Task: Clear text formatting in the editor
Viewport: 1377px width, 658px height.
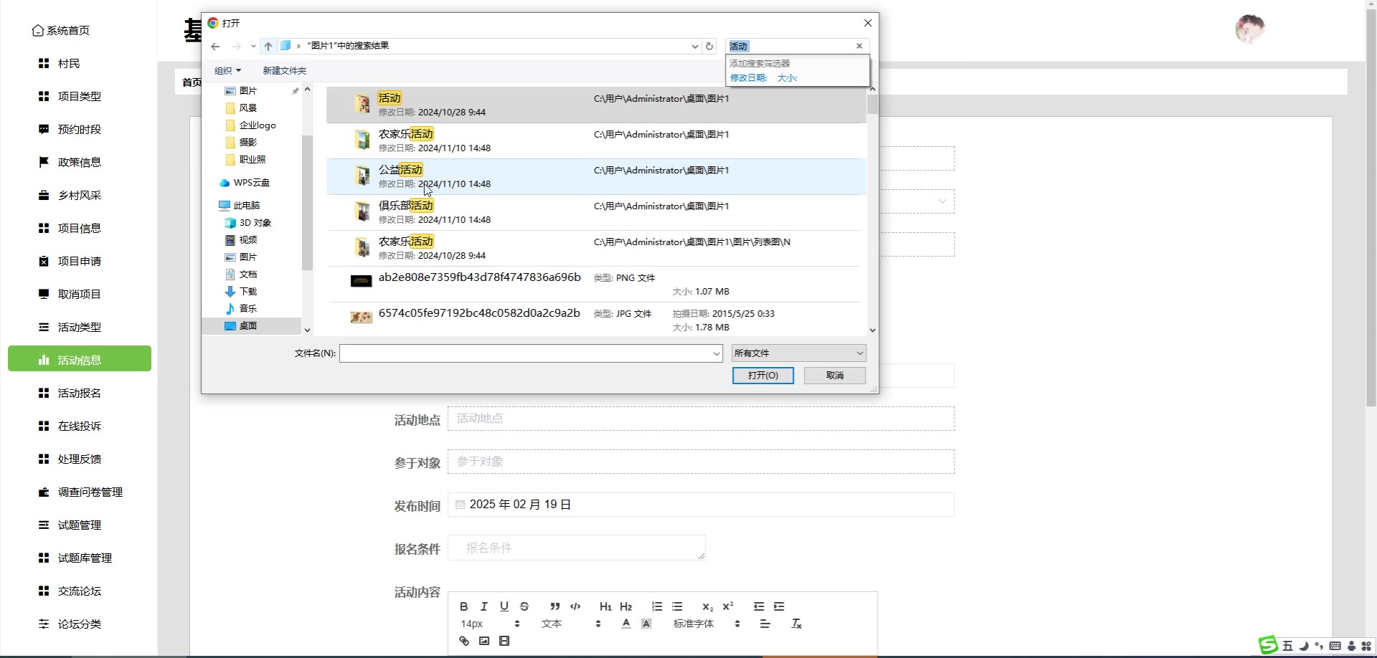Action: (x=796, y=624)
